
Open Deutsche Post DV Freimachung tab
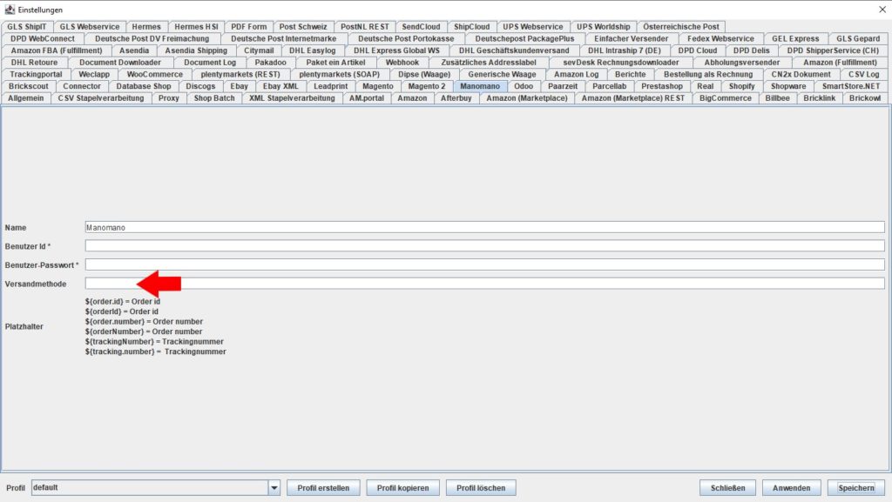pyautogui.click(x=152, y=38)
